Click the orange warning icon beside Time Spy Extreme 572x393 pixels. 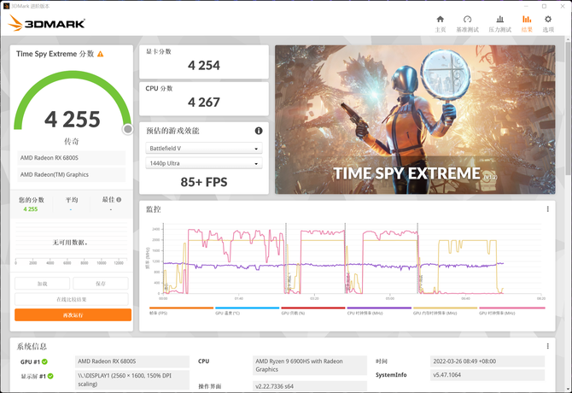pyautogui.click(x=101, y=54)
